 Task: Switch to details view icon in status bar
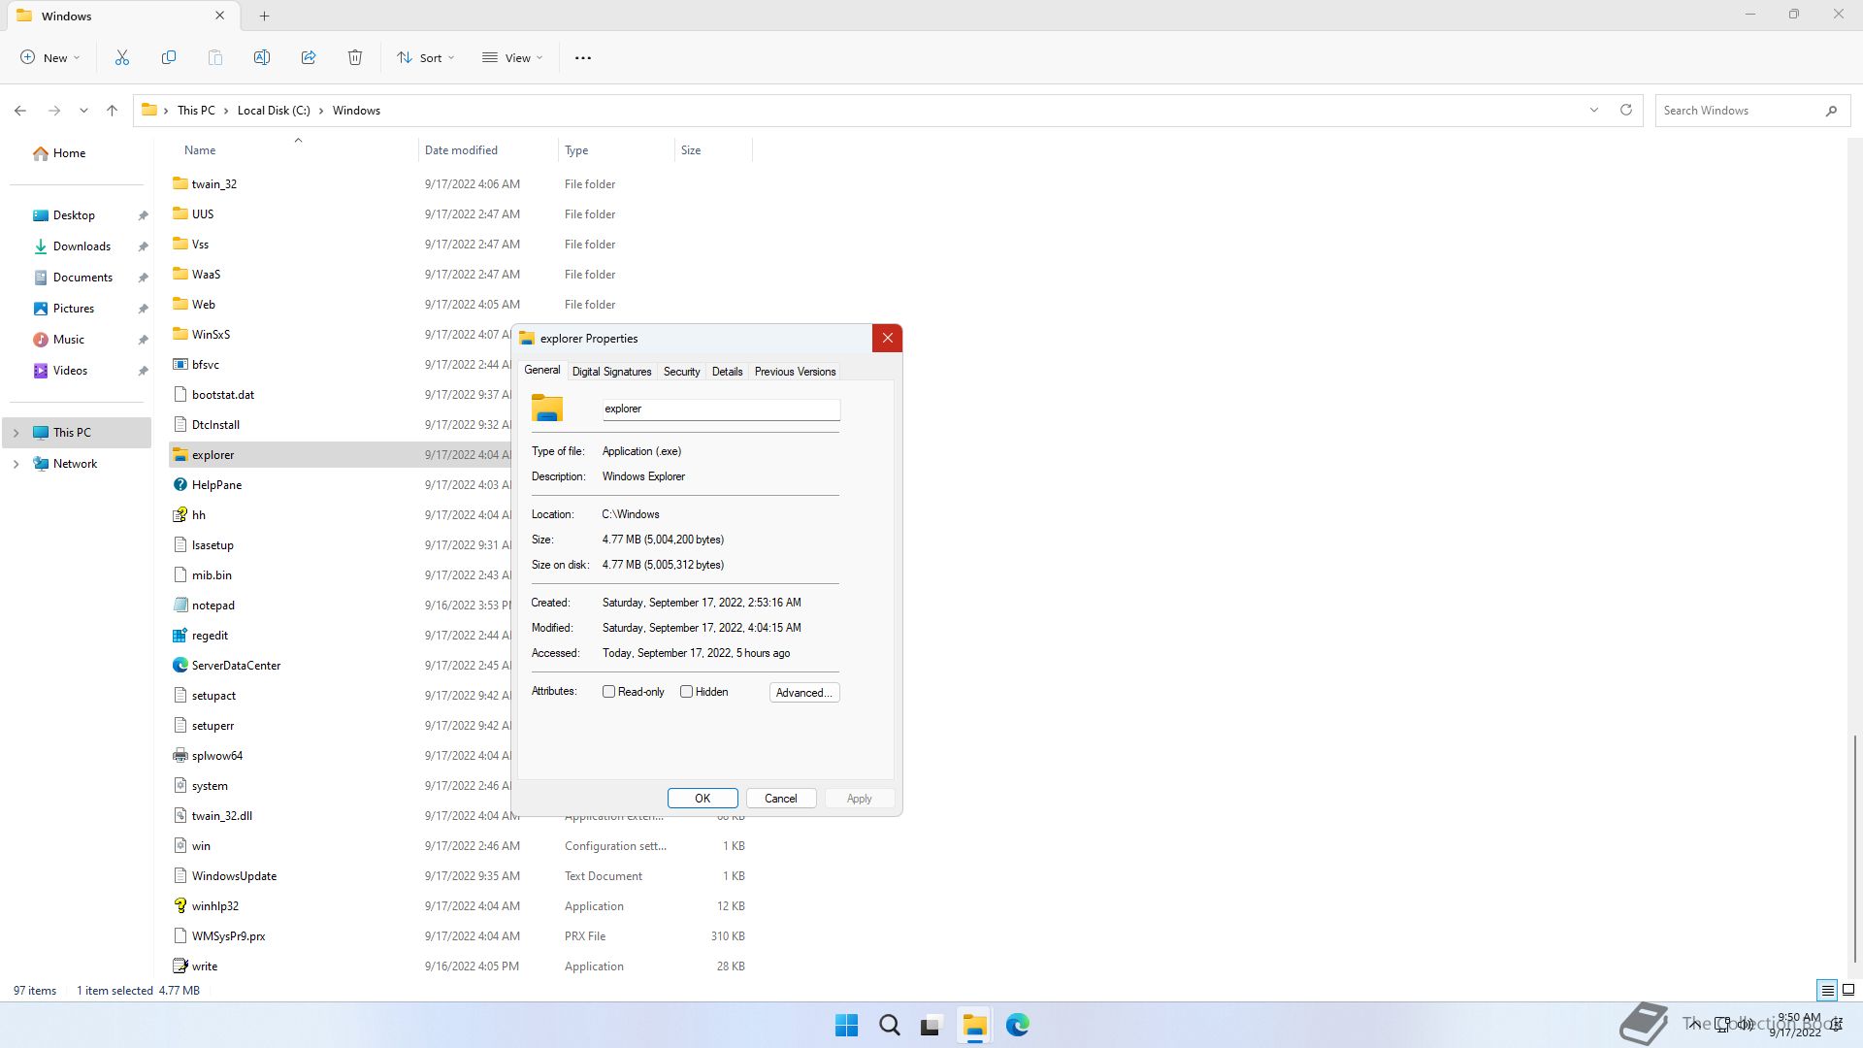[1827, 991]
